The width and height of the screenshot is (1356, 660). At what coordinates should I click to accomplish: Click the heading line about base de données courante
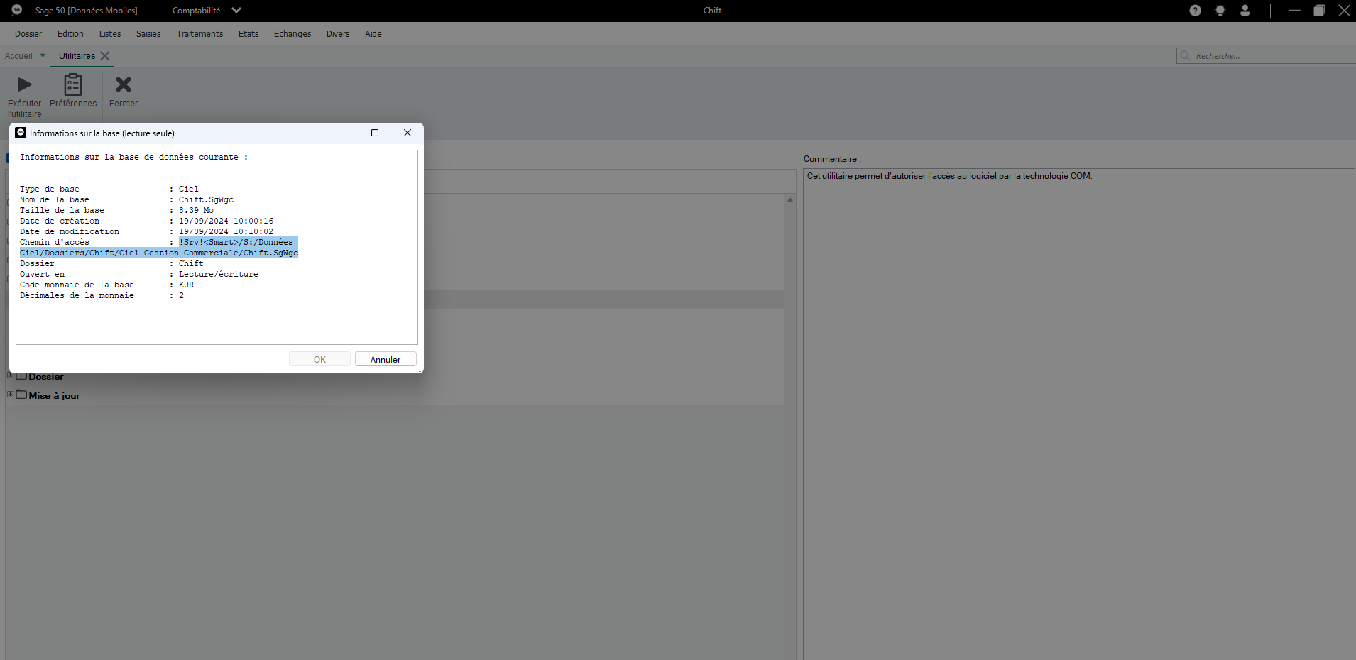(x=134, y=157)
